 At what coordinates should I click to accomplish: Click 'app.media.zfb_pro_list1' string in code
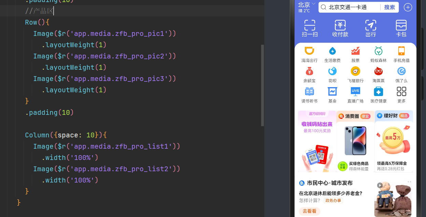click(x=121, y=146)
